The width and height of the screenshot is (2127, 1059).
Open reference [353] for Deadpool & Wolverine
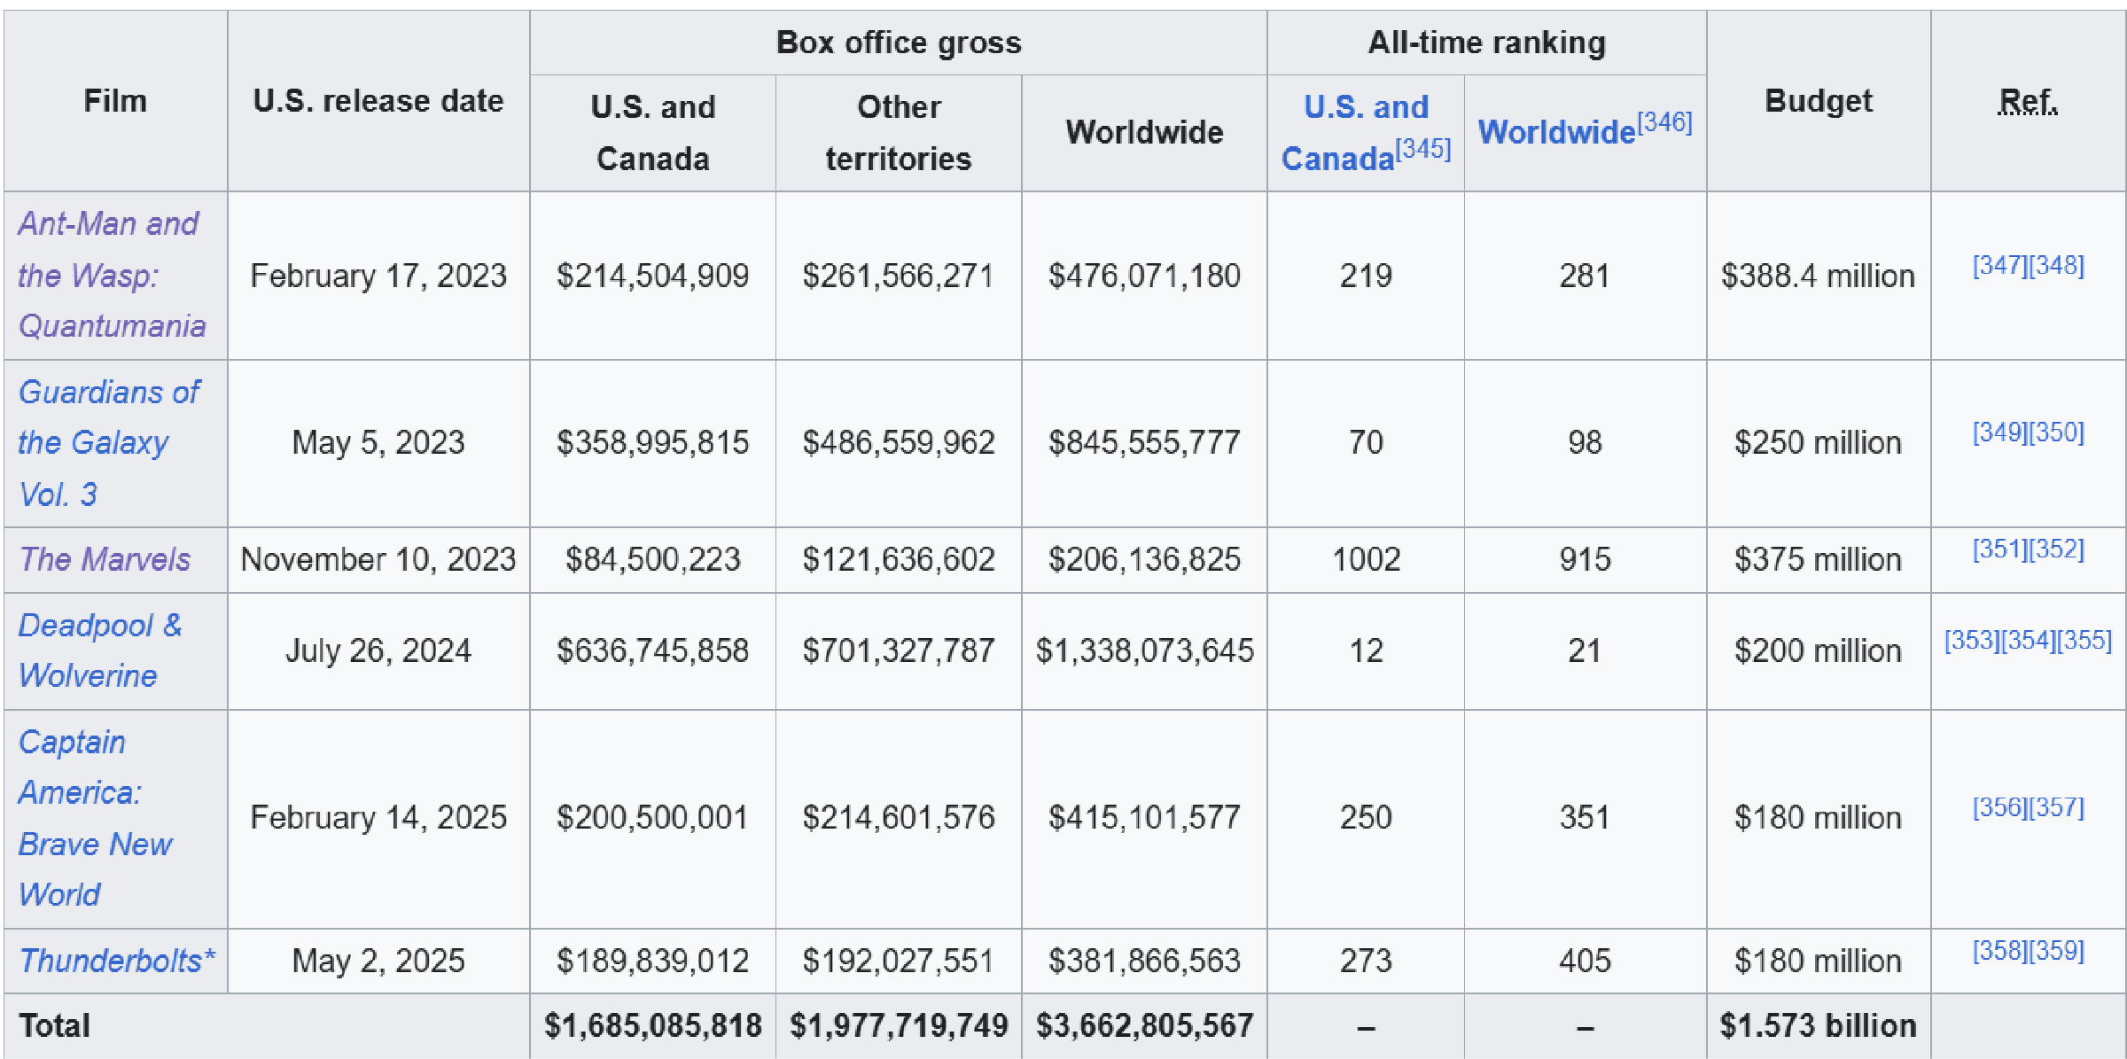pos(1972,640)
